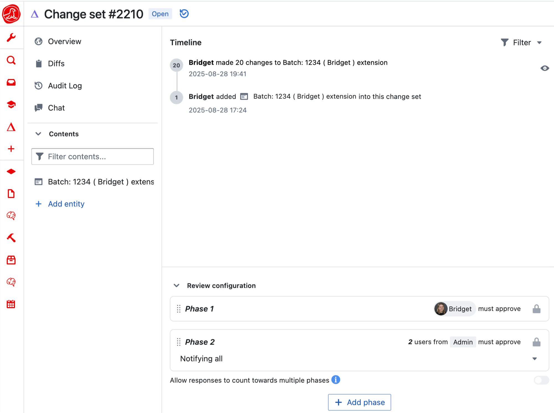Click the Add entity link
The image size is (554, 413).
tap(66, 204)
